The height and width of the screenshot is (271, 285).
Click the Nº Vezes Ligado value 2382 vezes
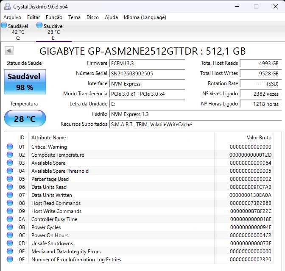tap(261, 94)
